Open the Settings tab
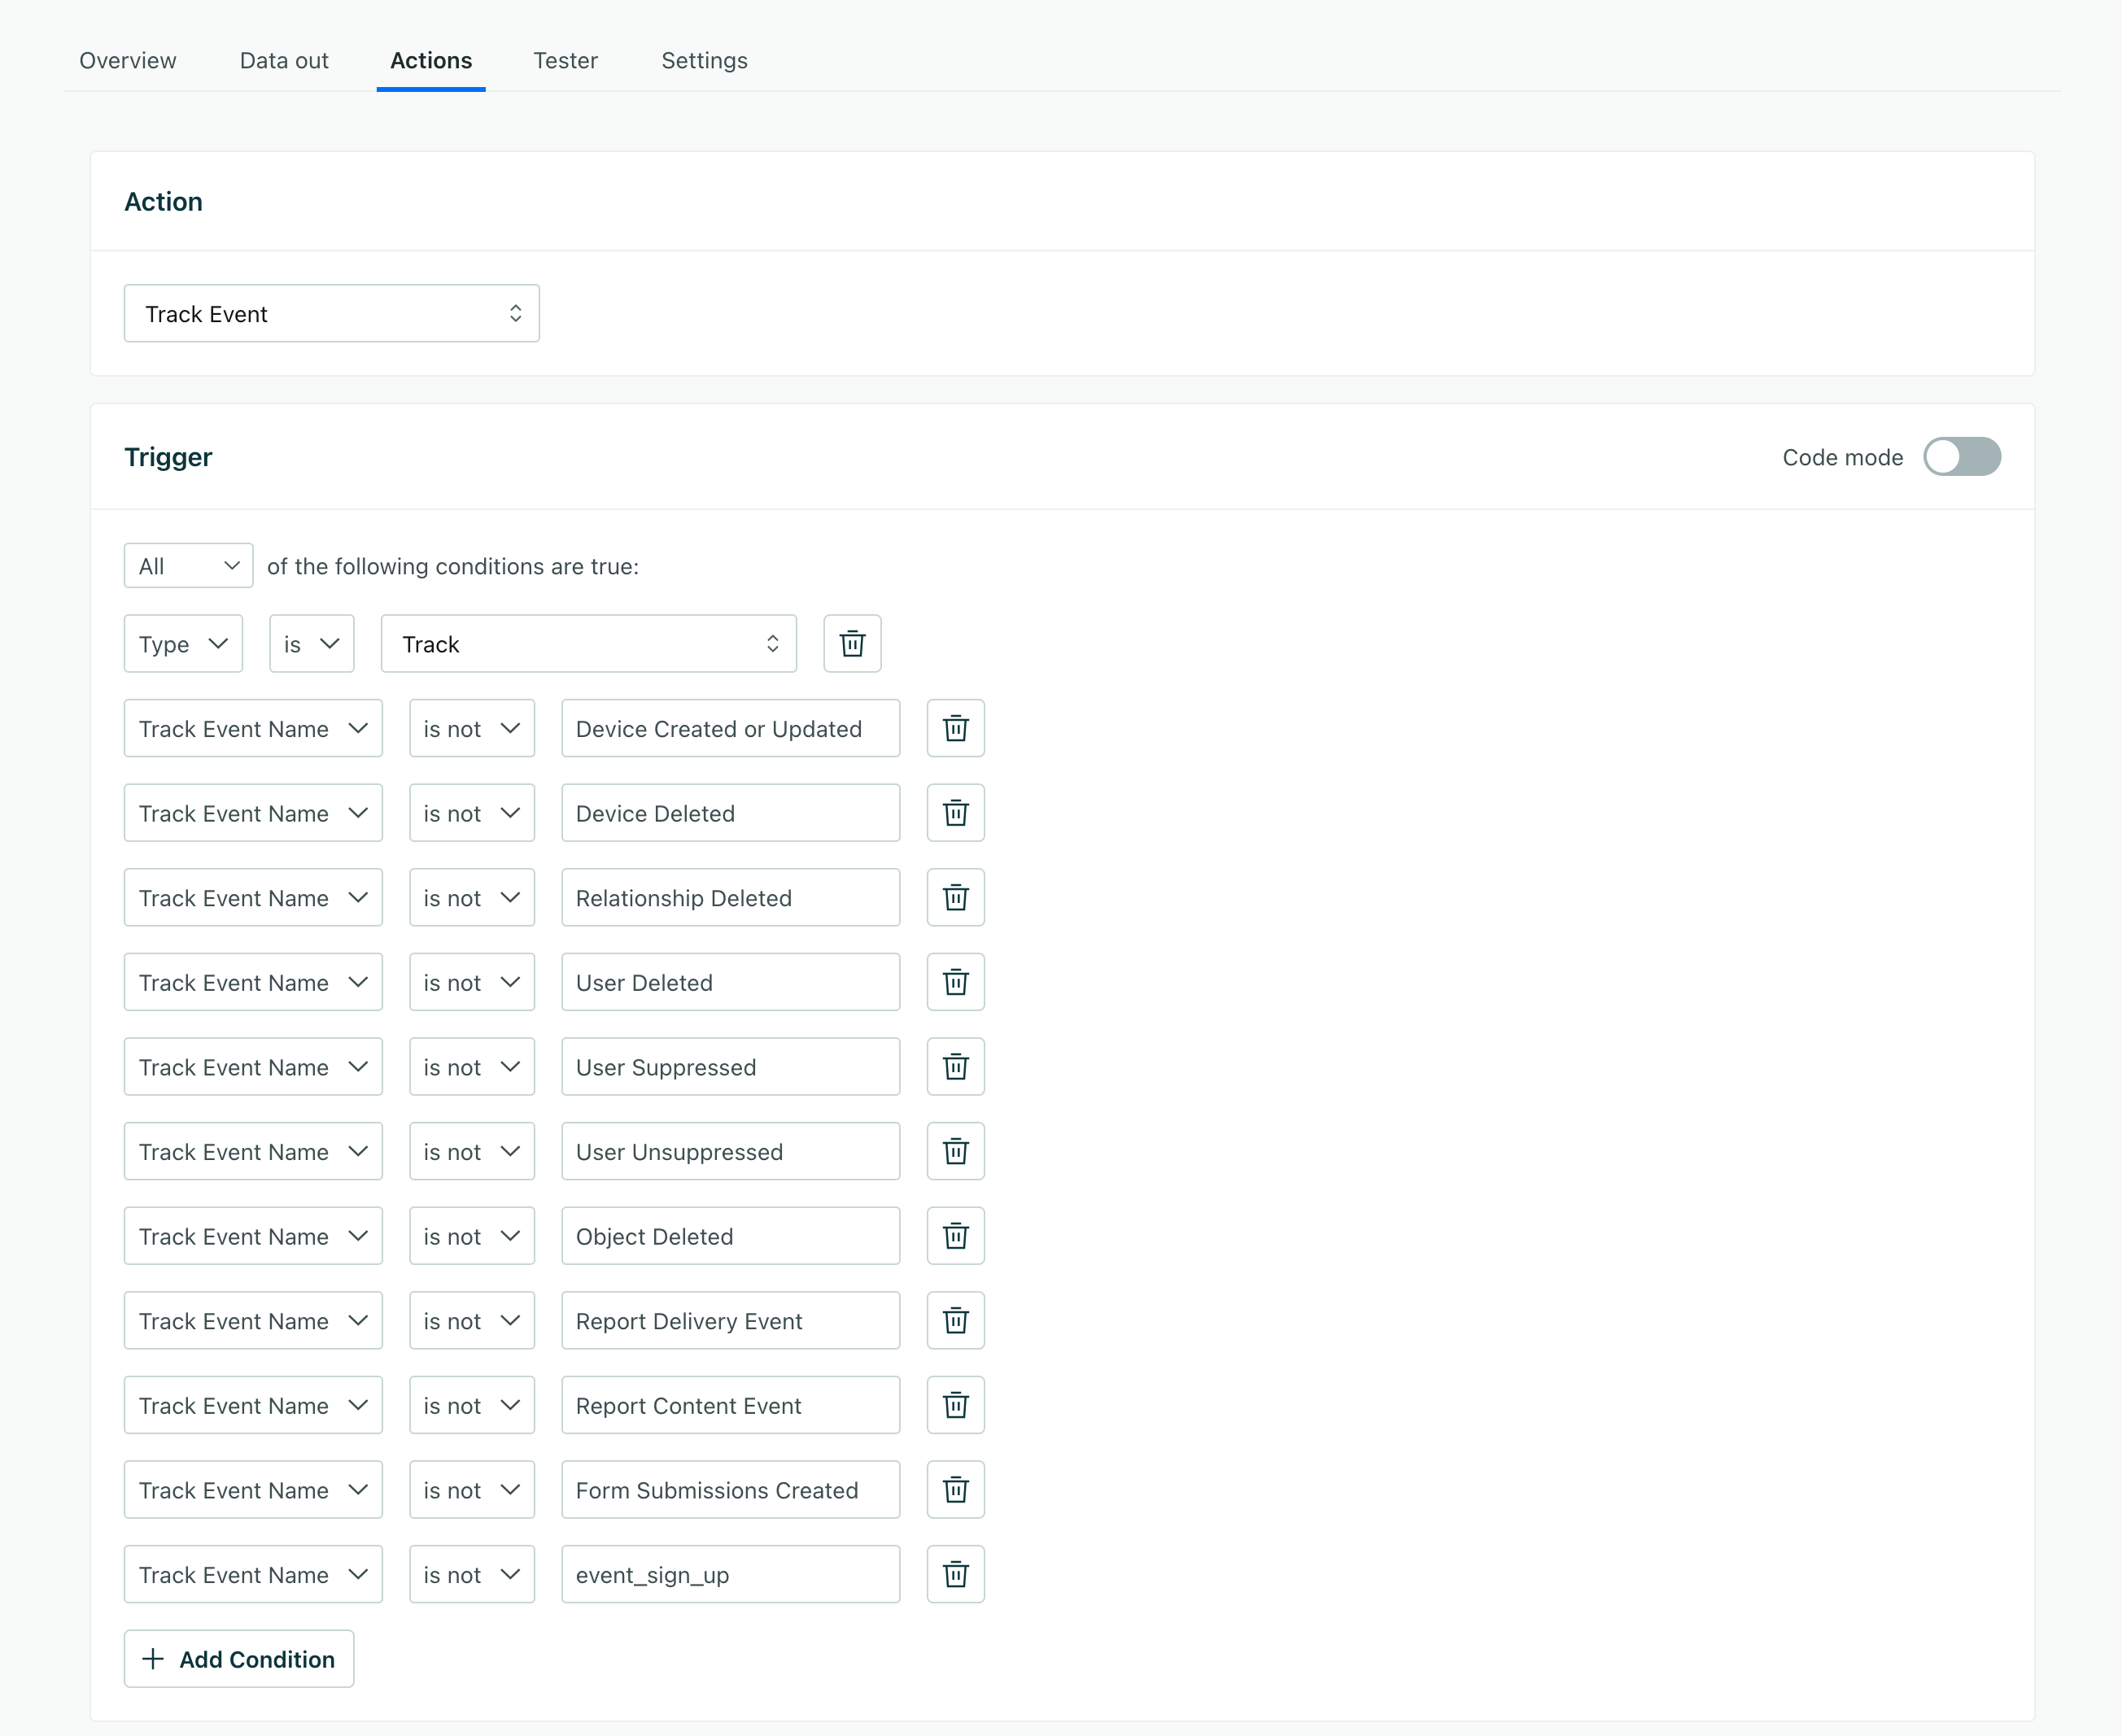 point(704,60)
